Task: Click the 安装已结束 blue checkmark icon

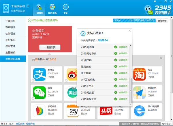Action: 83,34
